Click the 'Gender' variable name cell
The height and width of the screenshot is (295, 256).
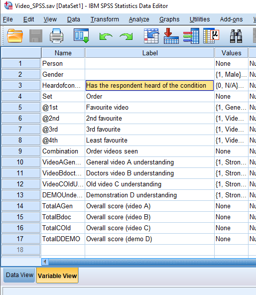[x=63, y=74]
